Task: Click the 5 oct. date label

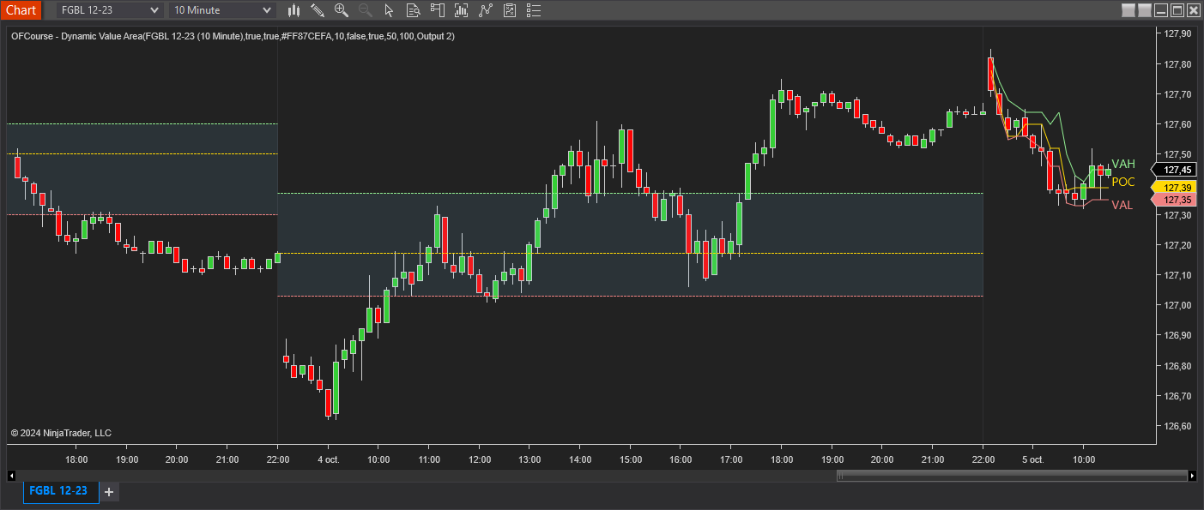Action: click(x=1033, y=459)
